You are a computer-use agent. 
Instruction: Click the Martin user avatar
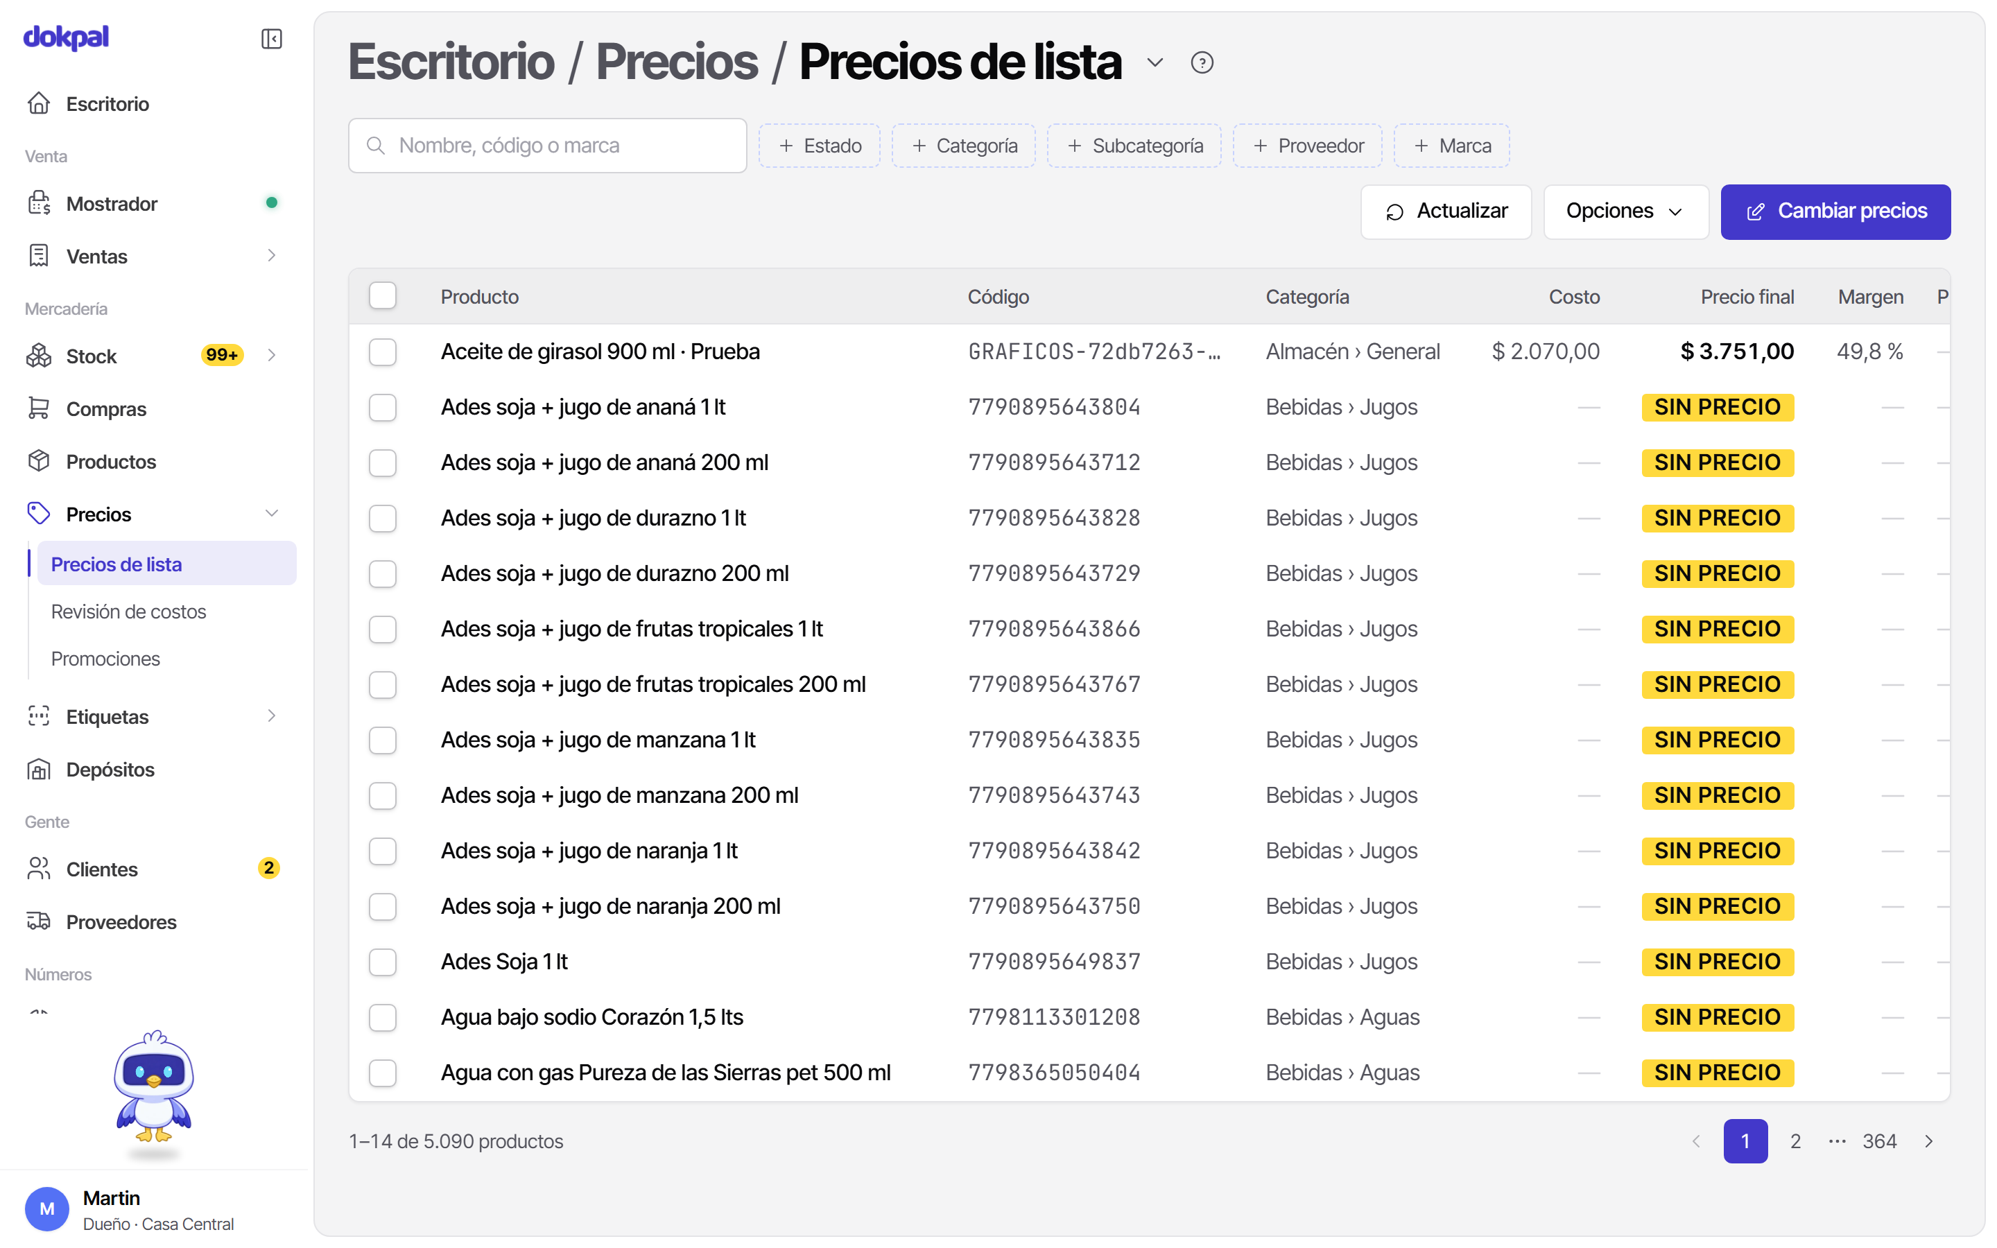click(x=47, y=1208)
